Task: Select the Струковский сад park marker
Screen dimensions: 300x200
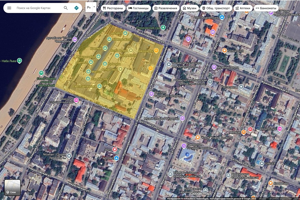Action: [x=163, y=27]
